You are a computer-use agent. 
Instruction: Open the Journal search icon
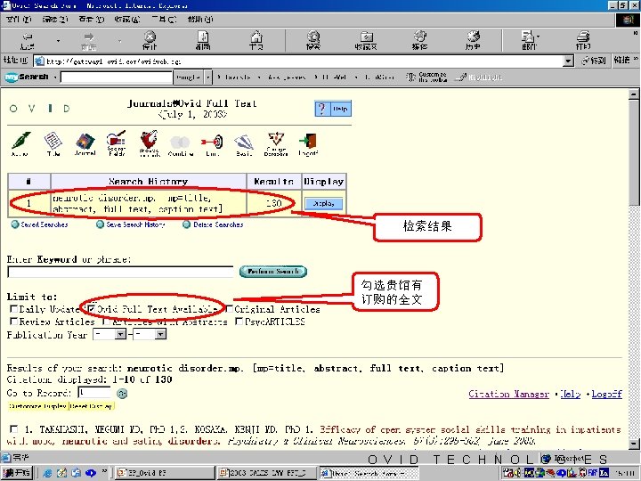85,143
